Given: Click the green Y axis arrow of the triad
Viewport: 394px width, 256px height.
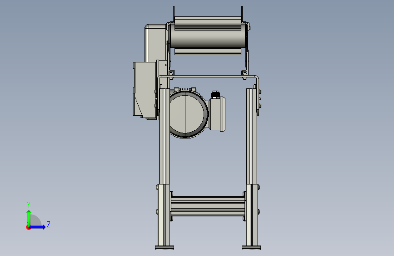Looking at the screenshot, I should tap(29, 218).
